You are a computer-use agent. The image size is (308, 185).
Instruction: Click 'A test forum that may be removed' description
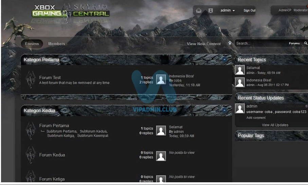pos(74,83)
